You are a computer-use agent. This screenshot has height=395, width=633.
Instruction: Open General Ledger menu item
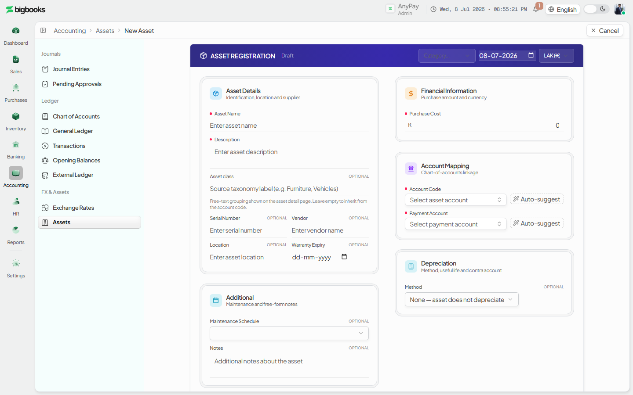[89, 131]
